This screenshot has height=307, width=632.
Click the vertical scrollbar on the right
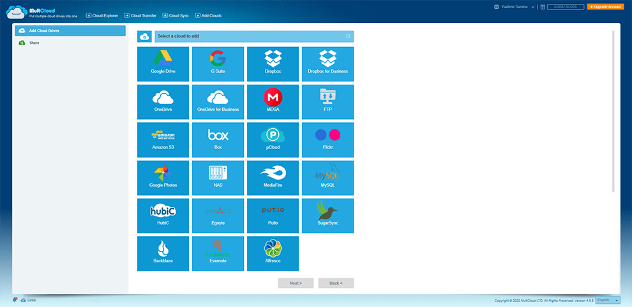[613, 112]
